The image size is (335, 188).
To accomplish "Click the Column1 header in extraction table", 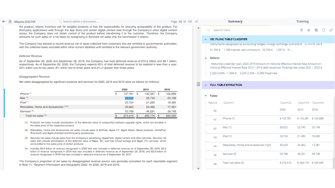I will [x=228, y=103].
